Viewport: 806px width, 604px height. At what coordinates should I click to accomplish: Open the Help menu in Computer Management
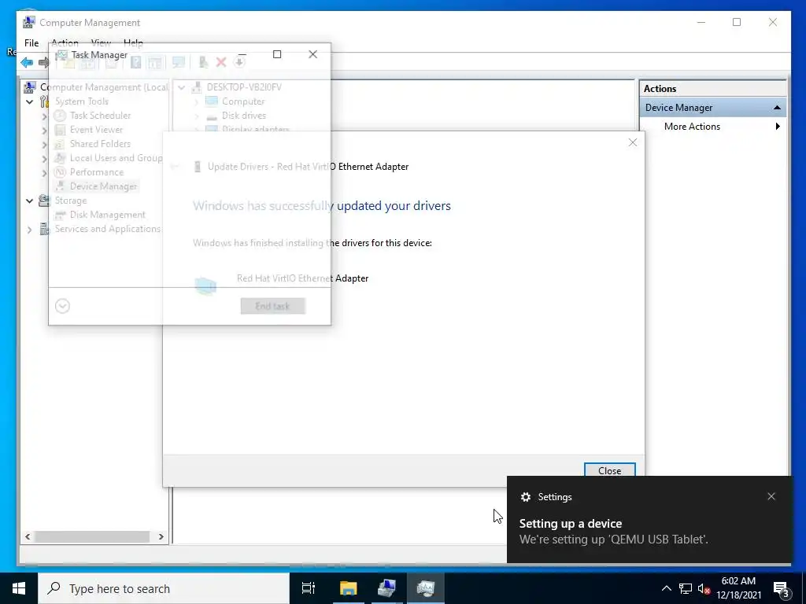coord(133,43)
